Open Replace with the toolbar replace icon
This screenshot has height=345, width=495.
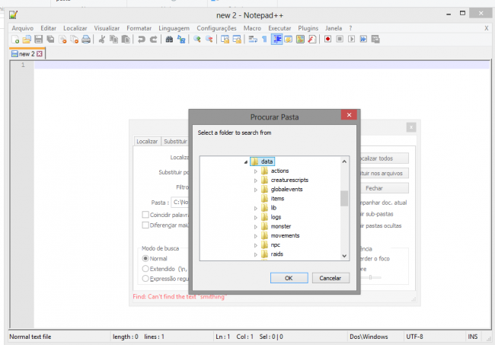tap(181, 39)
